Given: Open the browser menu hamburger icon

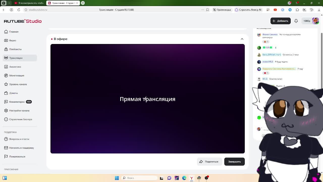Looking at the screenshot, I should [x=297, y=3].
